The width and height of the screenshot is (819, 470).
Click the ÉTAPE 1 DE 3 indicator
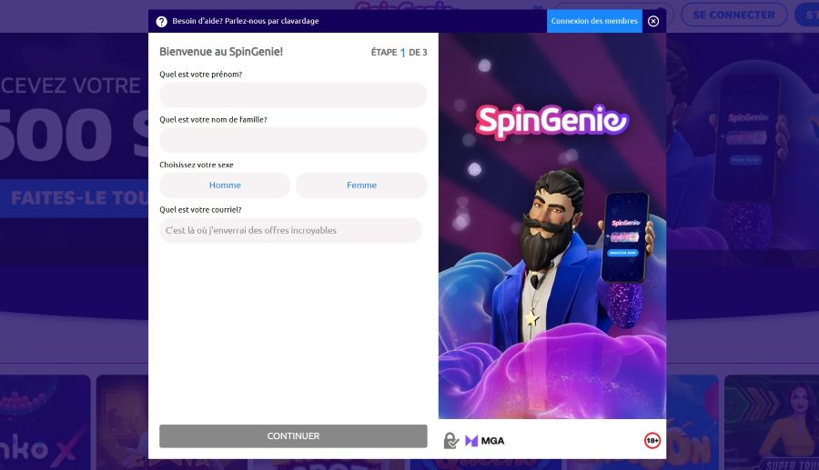tap(399, 52)
